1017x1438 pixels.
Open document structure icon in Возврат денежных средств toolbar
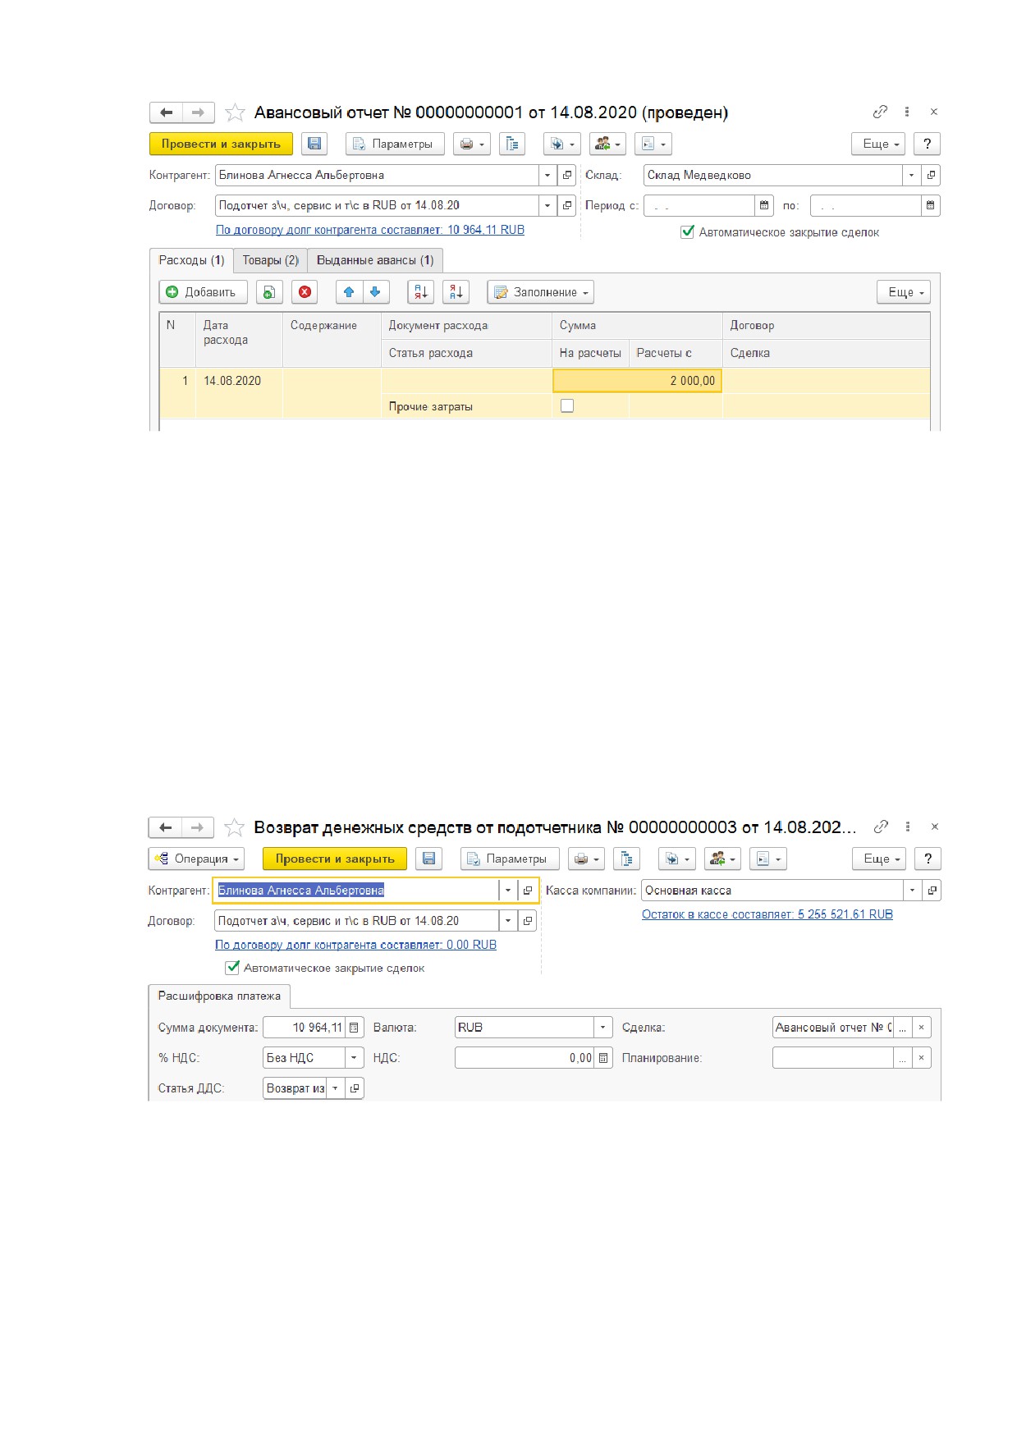627,859
